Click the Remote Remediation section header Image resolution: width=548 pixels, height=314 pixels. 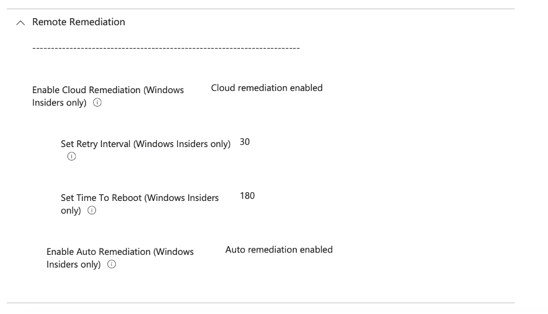(x=78, y=22)
